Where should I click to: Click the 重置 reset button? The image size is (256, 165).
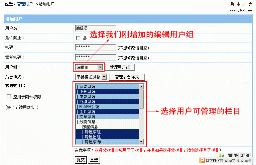coord(94,160)
